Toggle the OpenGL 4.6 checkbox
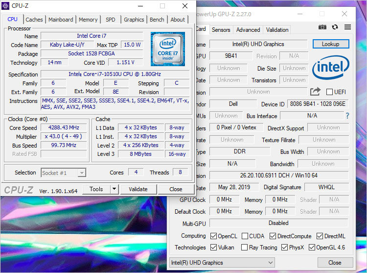 click(312, 247)
